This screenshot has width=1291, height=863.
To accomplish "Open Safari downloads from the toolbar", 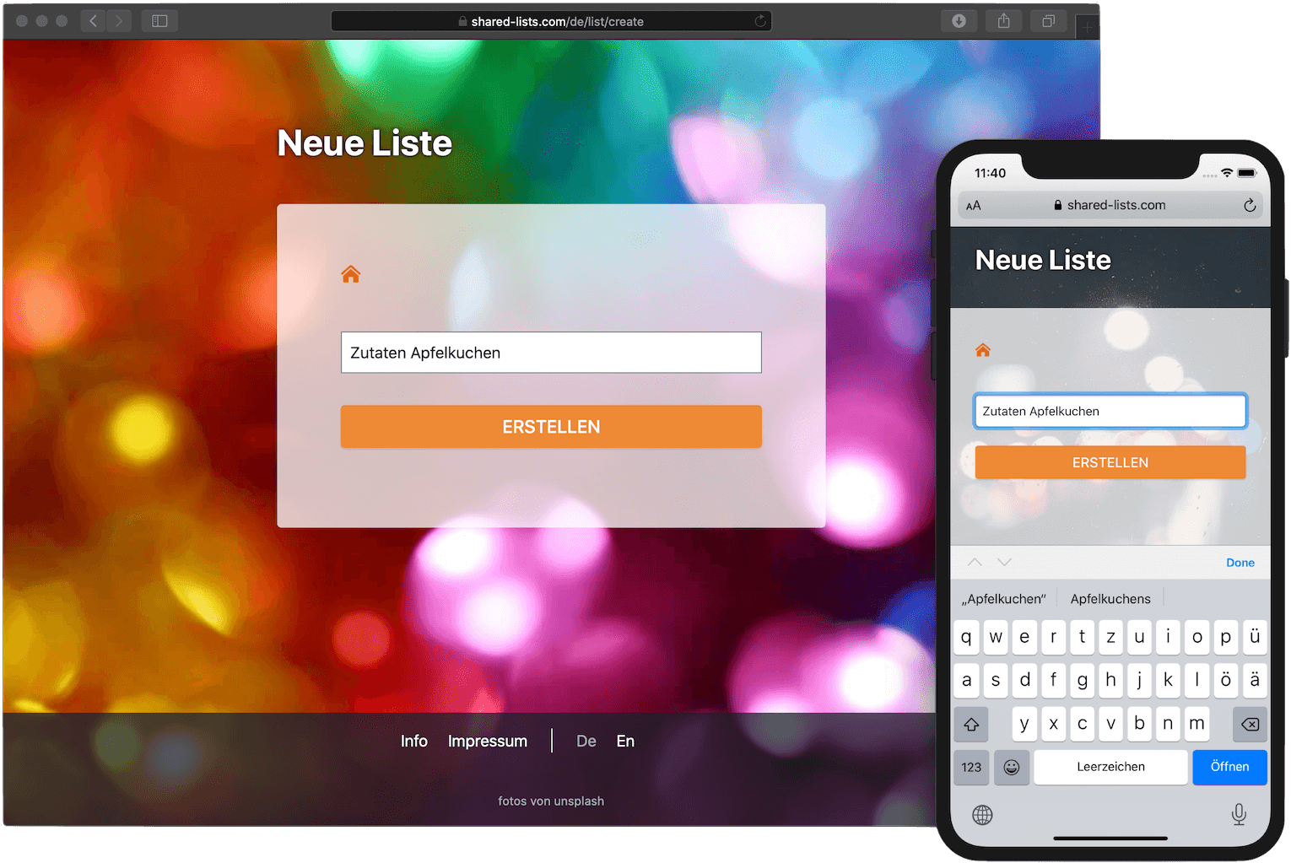I will (959, 20).
